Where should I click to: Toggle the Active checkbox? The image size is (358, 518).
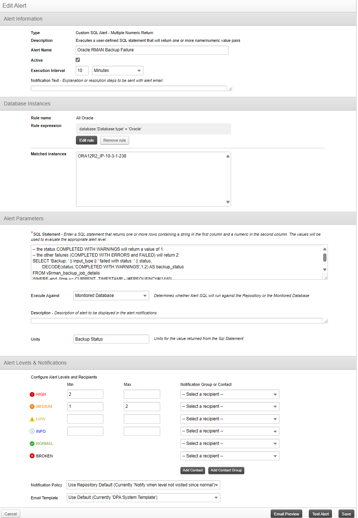click(78, 60)
